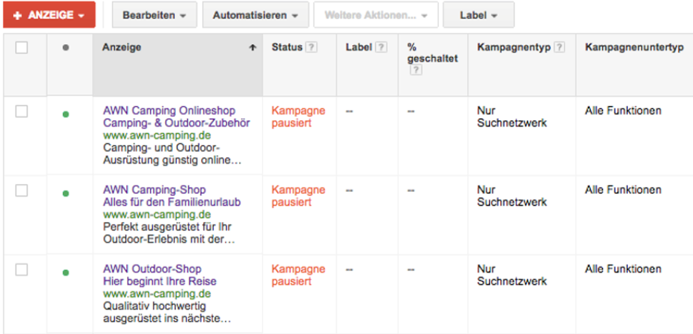Open help icon under % geschaltet

[416, 70]
